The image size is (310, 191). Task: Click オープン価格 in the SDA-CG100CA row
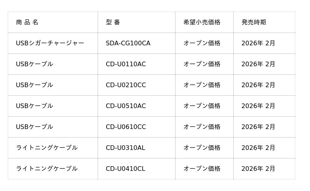tap(202, 43)
